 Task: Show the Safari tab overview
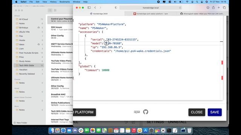coord(224,7)
